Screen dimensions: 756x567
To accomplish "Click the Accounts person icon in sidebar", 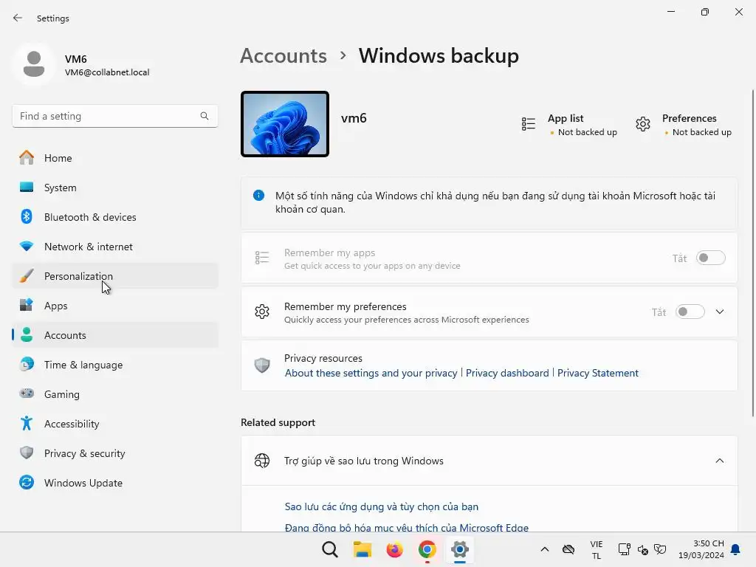I will pyautogui.click(x=27, y=334).
